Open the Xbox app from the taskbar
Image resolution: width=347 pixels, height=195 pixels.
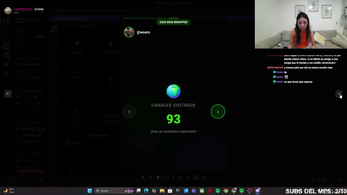point(202,191)
